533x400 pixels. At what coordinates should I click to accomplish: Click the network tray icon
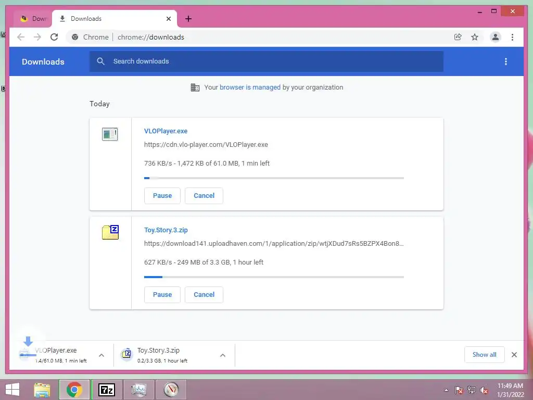(x=472, y=390)
